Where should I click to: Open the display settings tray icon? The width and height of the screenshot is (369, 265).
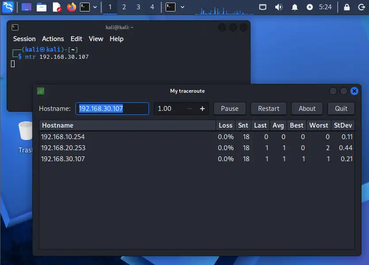262,7
